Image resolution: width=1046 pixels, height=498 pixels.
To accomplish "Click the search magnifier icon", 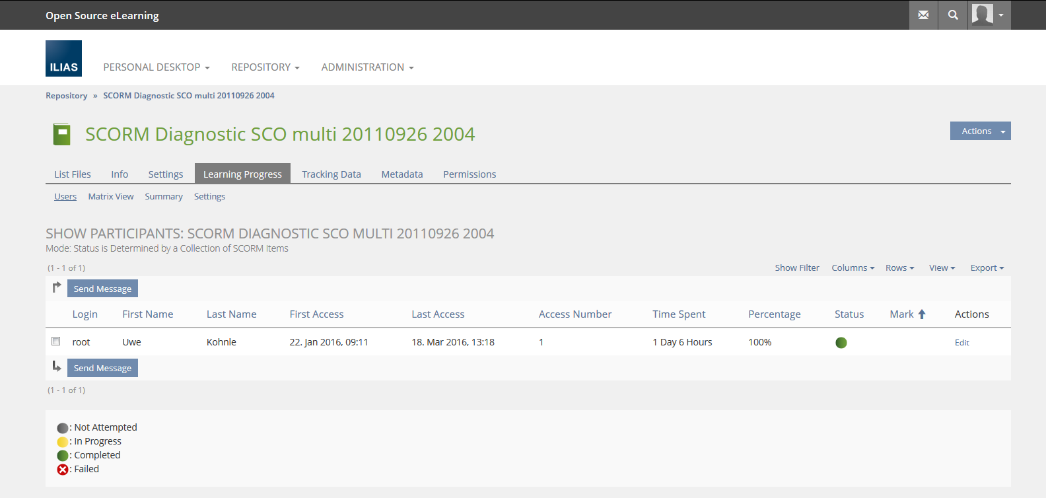I will pos(953,15).
